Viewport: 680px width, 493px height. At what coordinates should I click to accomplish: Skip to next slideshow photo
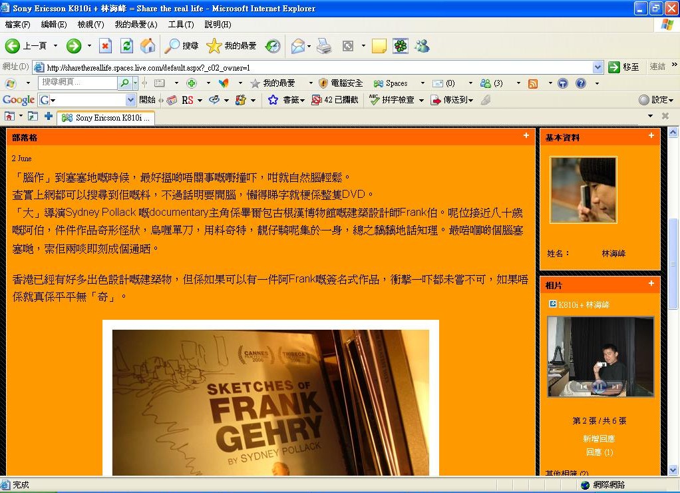(615, 386)
